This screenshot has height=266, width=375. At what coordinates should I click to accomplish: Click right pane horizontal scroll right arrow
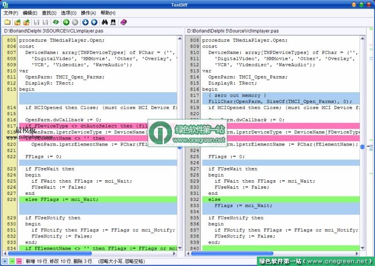point(357,253)
